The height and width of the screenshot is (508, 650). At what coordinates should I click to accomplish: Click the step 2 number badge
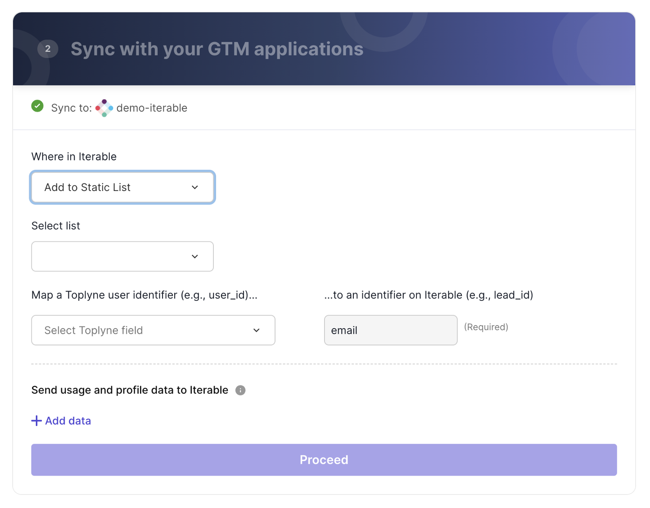48,49
